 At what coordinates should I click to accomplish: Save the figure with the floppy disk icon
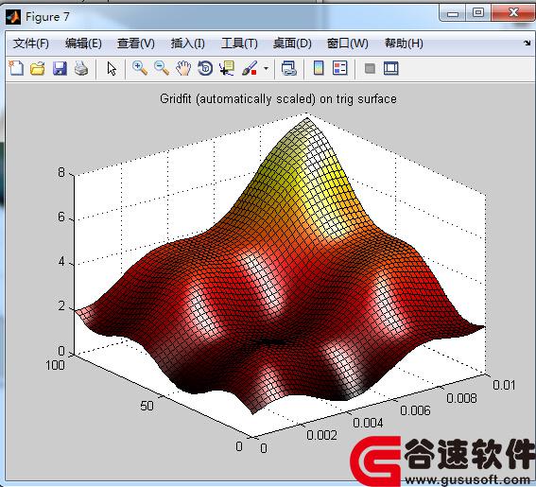click(60, 68)
